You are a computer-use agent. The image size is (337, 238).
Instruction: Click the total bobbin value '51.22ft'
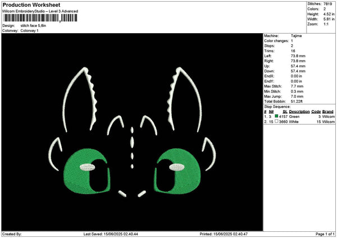pyautogui.click(x=297, y=102)
